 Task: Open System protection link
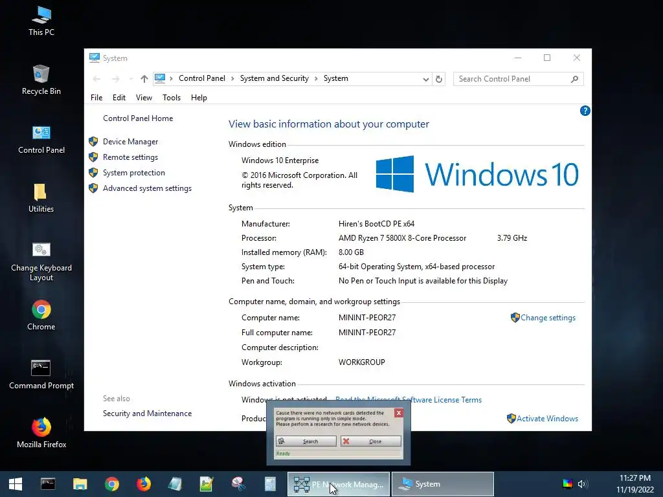(133, 173)
